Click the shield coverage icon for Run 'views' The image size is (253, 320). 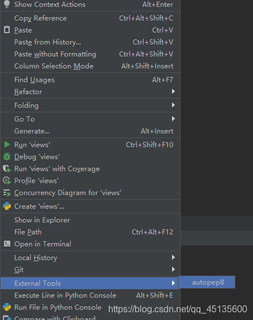7,169
